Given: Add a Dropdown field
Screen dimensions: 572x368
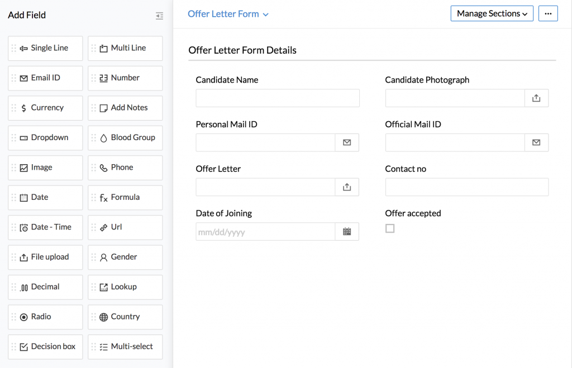Looking at the screenshot, I should point(46,138).
